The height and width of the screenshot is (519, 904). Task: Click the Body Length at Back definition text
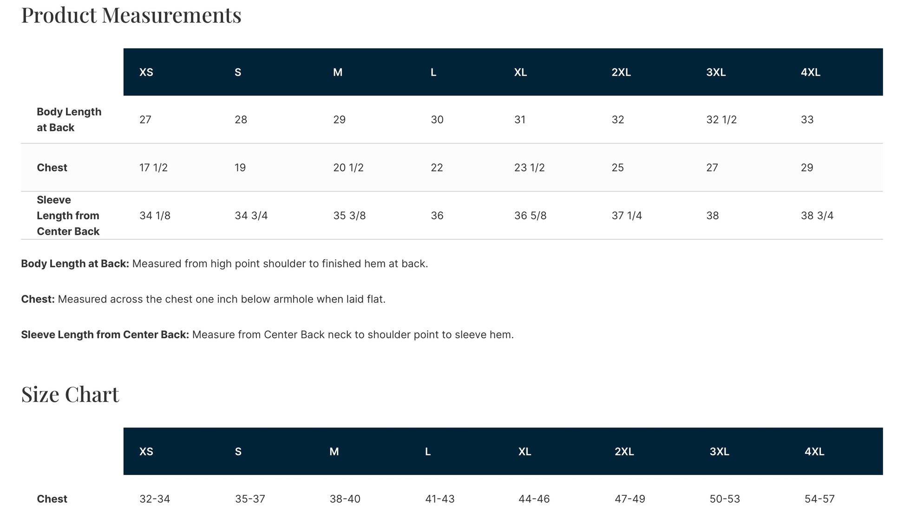pos(280,264)
